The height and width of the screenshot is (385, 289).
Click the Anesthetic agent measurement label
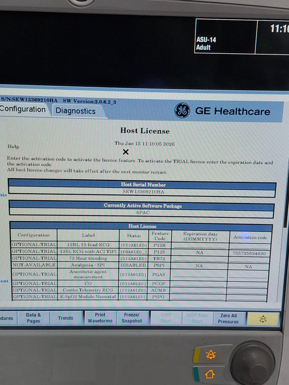click(88, 274)
